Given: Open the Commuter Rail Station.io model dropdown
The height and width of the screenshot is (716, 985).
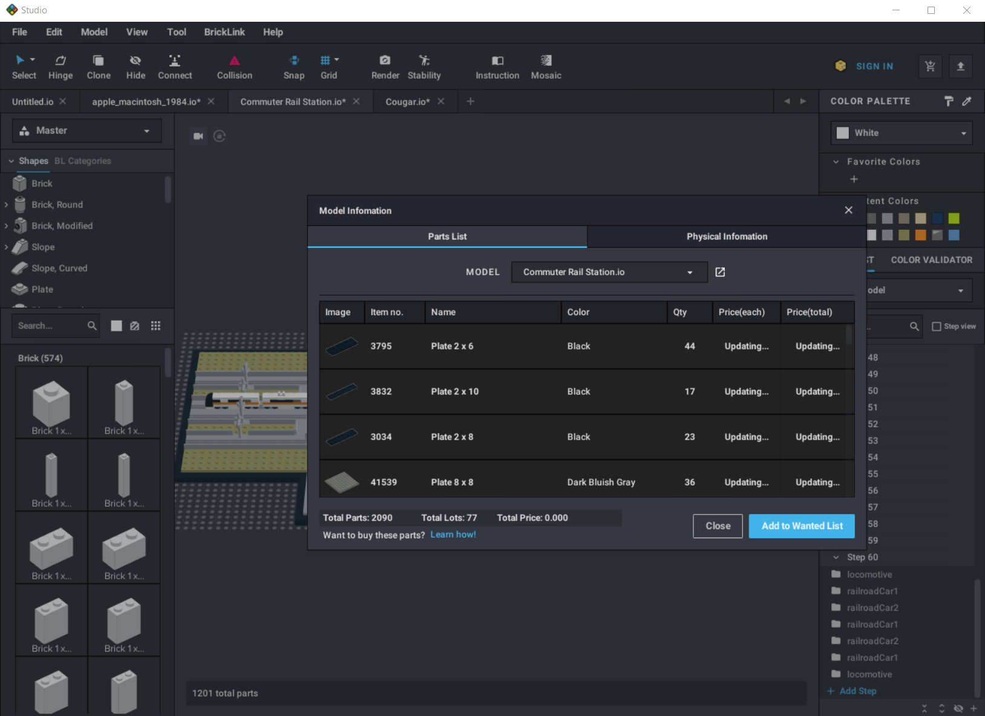Looking at the screenshot, I should (609, 272).
